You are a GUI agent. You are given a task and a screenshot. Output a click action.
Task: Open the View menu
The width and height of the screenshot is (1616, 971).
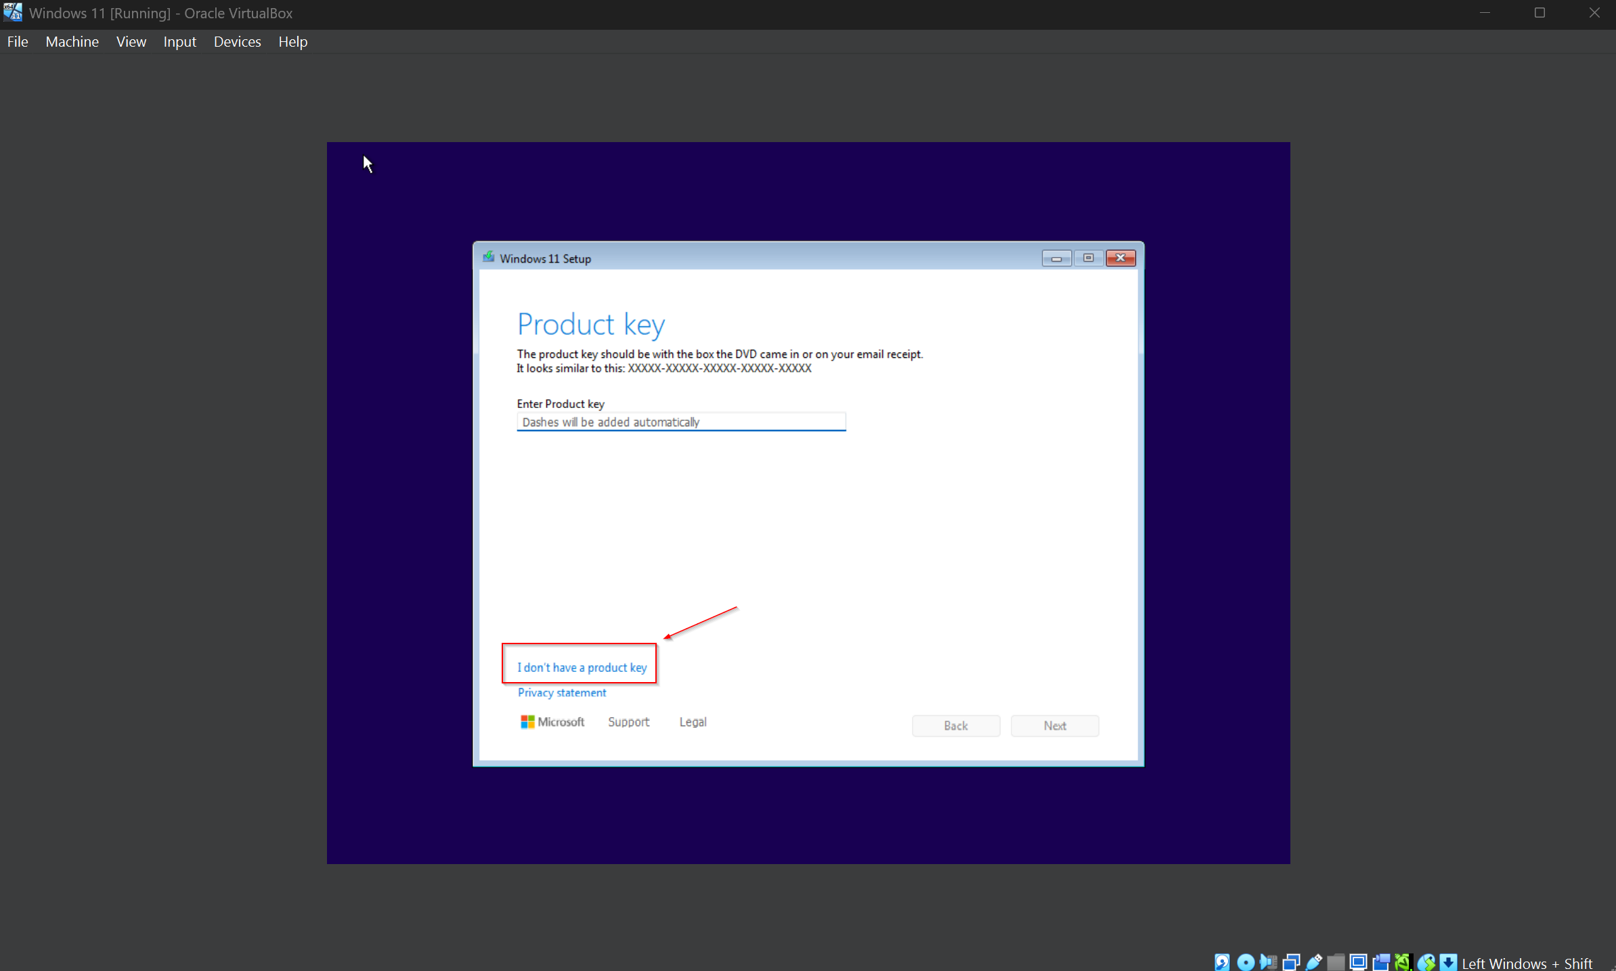pyautogui.click(x=131, y=41)
